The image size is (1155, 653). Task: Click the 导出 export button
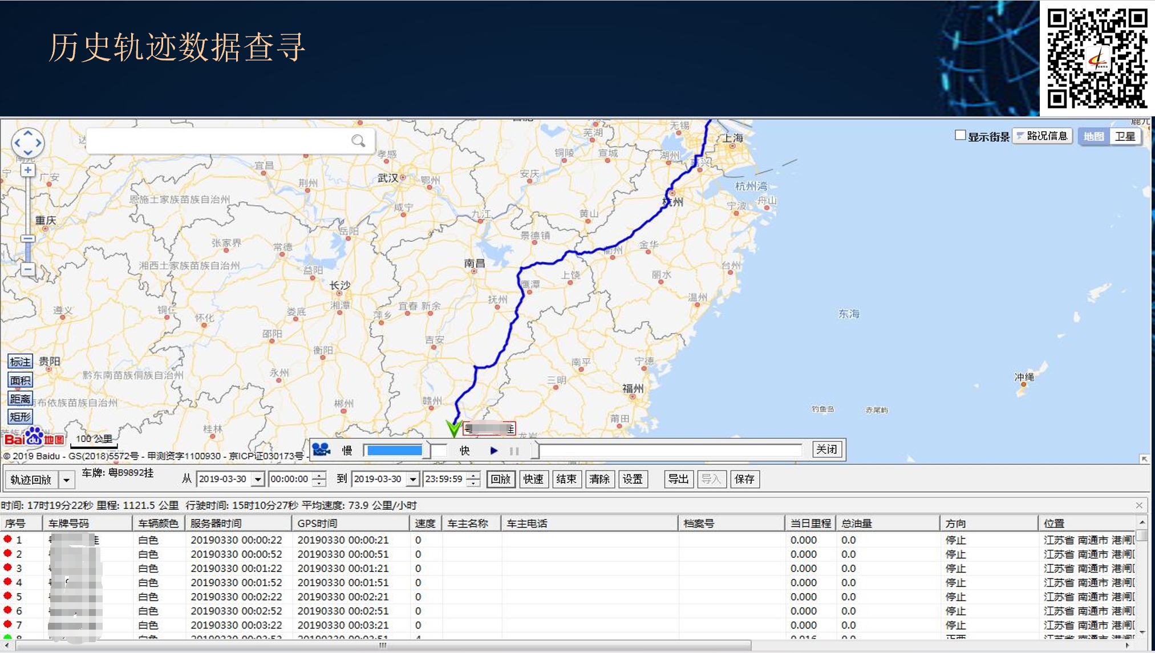tap(678, 479)
